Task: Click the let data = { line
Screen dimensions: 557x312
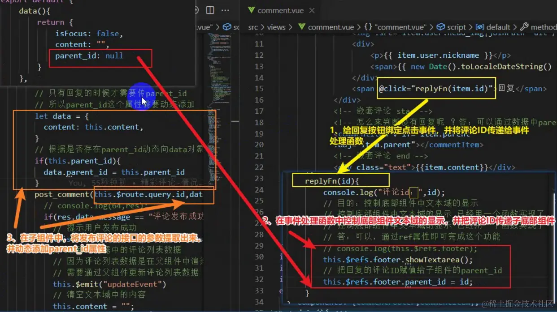Action: 62,116
